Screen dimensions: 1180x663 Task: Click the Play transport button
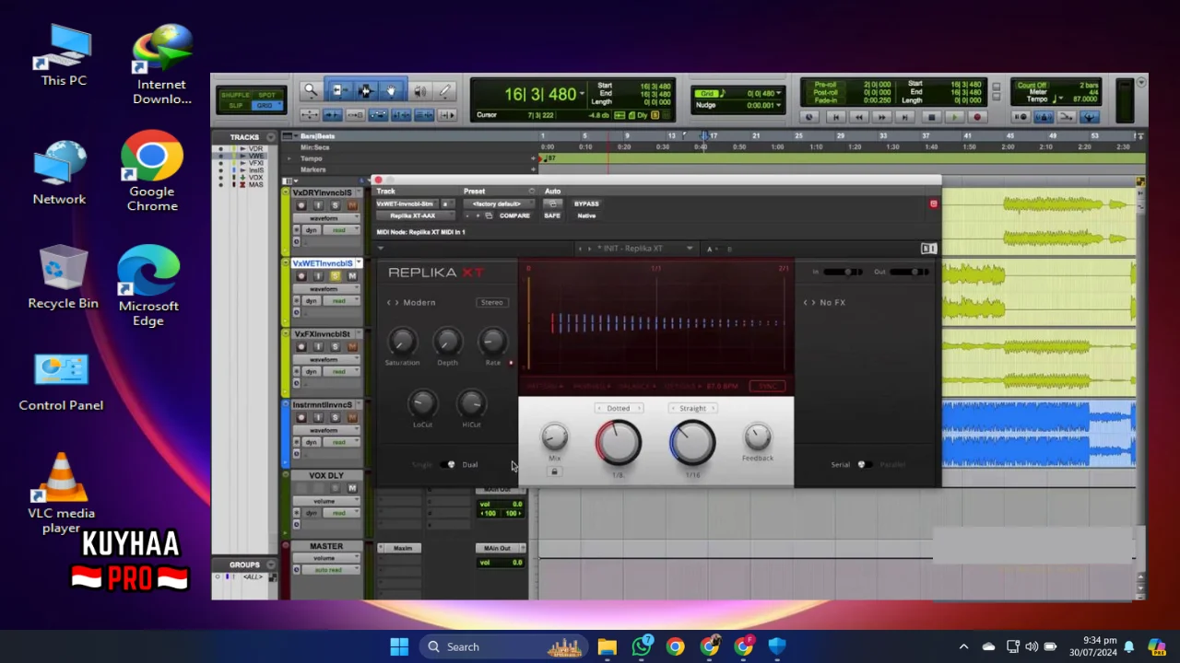[x=954, y=117]
